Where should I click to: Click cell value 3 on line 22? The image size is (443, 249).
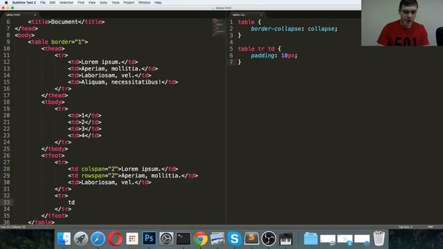[x=83, y=129]
